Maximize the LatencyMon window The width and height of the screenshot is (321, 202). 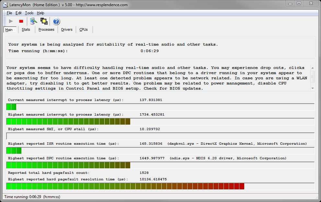point(299,4)
